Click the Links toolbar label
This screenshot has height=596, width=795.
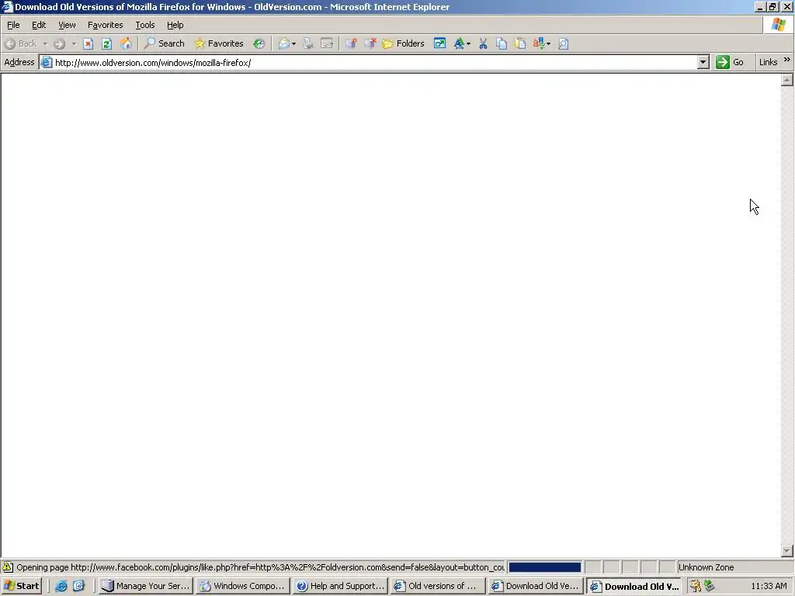click(x=768, y=62)
